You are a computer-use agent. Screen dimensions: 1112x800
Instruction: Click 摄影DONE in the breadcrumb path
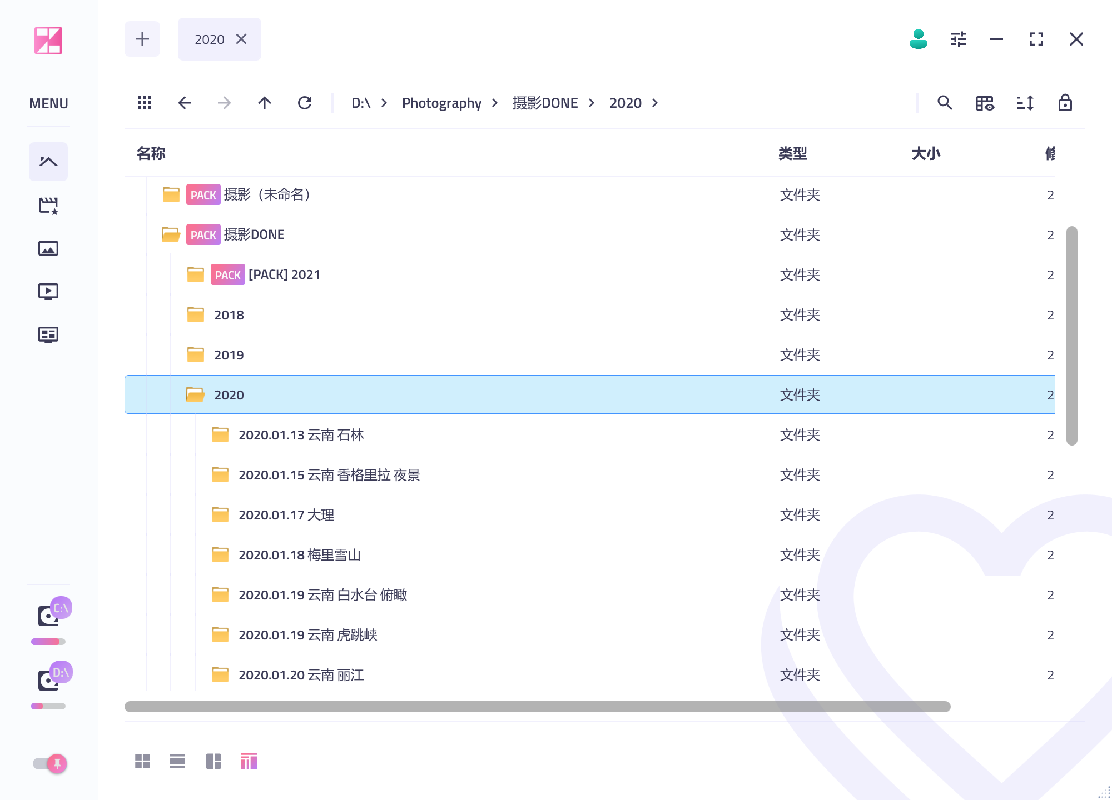[545, 103]
